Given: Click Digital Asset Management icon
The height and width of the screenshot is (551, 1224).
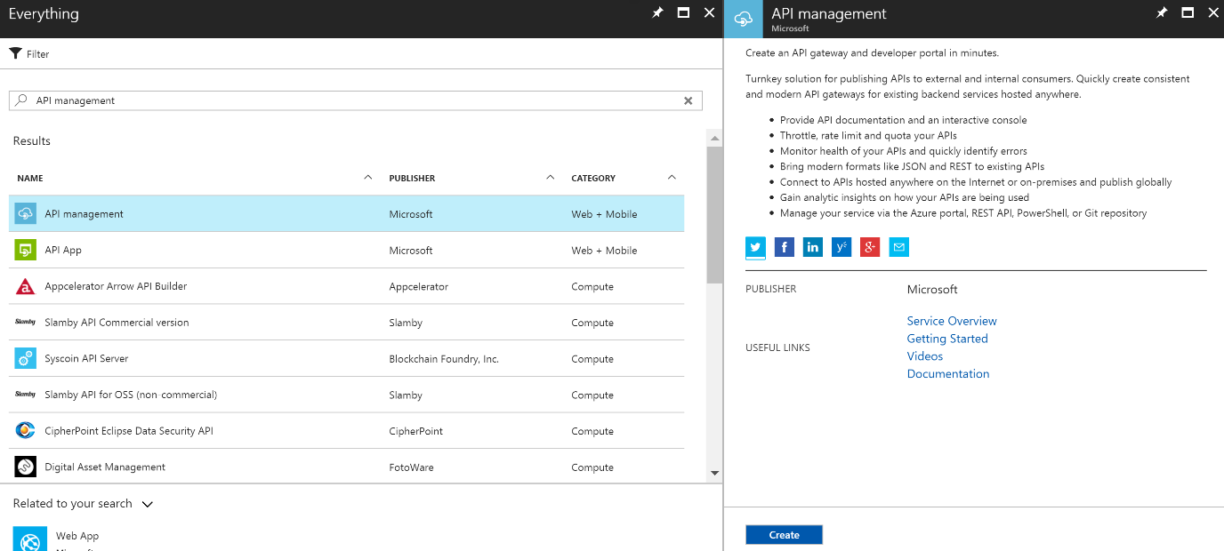Looking at the screenshot, I should pyautogui.click(x=26, y=467).
